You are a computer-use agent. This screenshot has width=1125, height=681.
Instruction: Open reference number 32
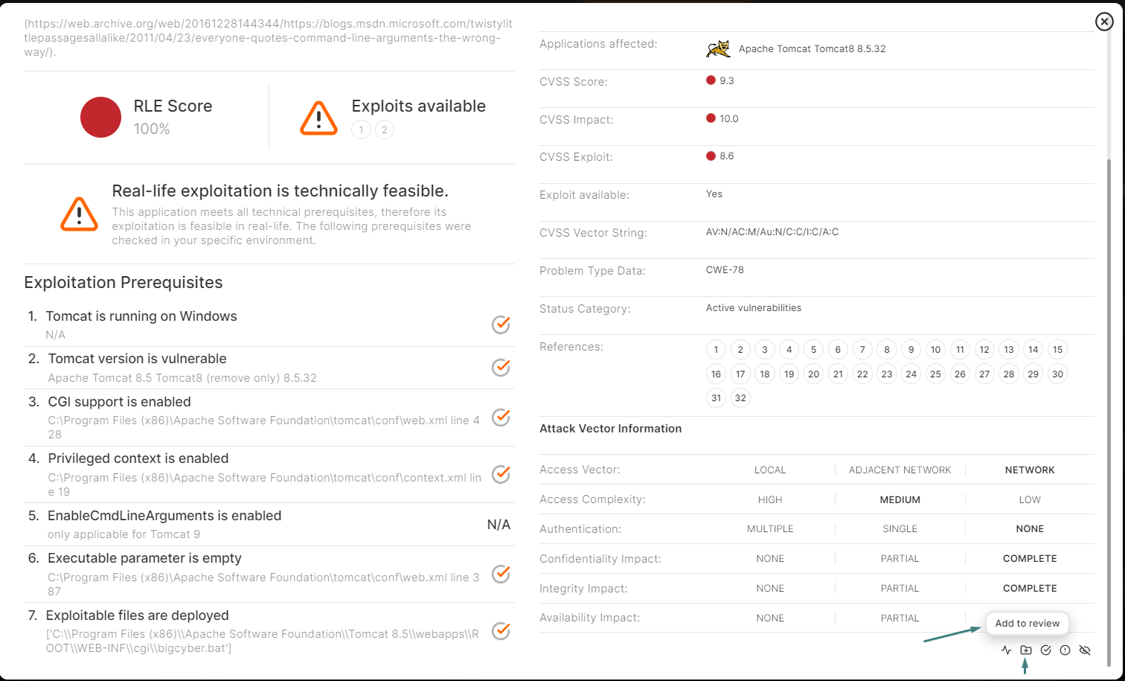[x=740, y=398]
